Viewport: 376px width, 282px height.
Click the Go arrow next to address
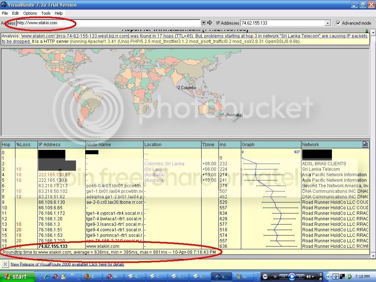[x=210, y=23]
